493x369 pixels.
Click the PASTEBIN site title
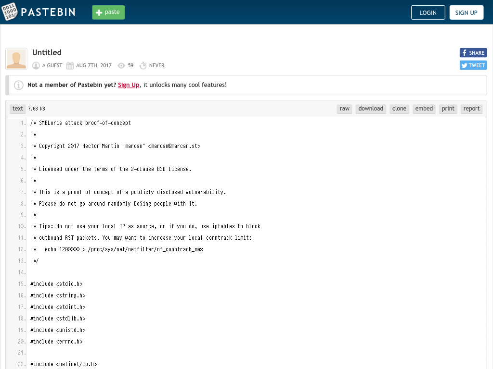pyautogui.click(x=48, y=12)
